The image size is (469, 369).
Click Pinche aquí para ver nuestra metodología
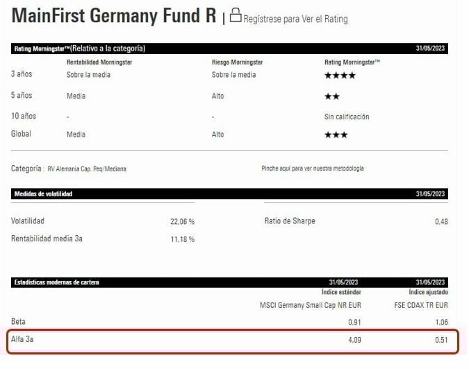[x=312, y=169]
